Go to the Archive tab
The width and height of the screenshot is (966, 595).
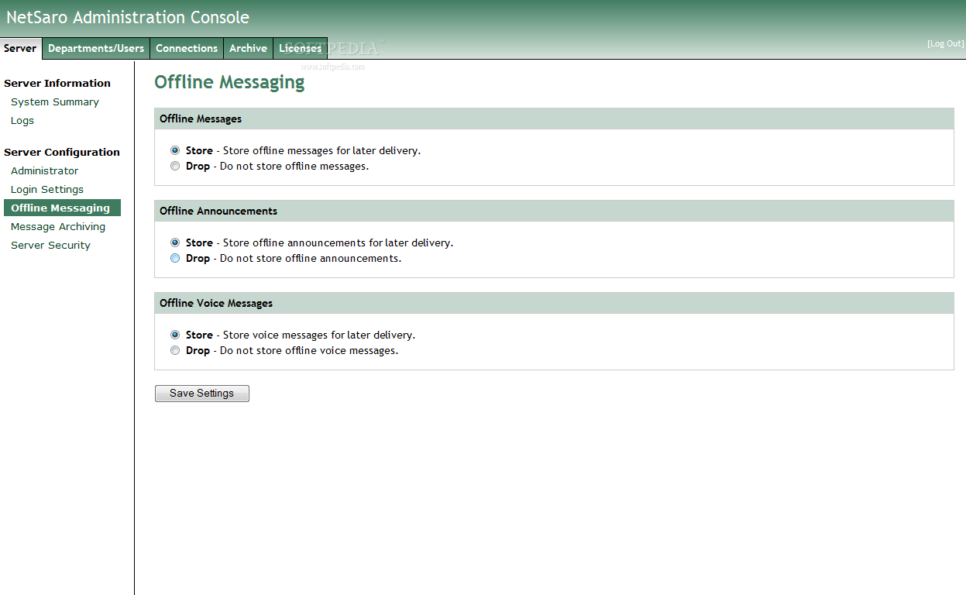(x=248, y=48)
